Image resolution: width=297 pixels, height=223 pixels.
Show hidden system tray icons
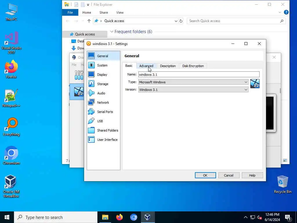[x=245, y=217]
